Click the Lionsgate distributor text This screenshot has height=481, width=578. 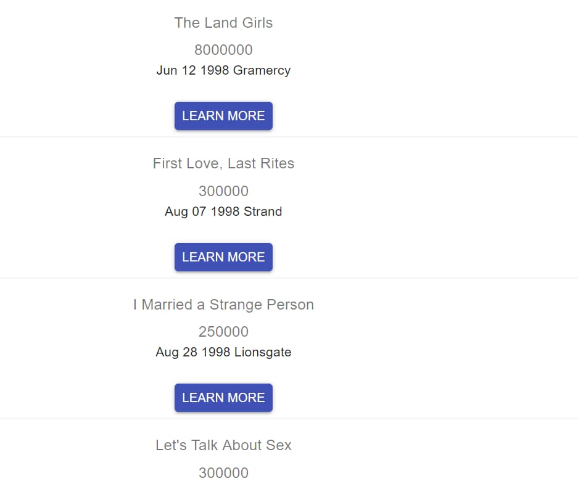(263, 352)
